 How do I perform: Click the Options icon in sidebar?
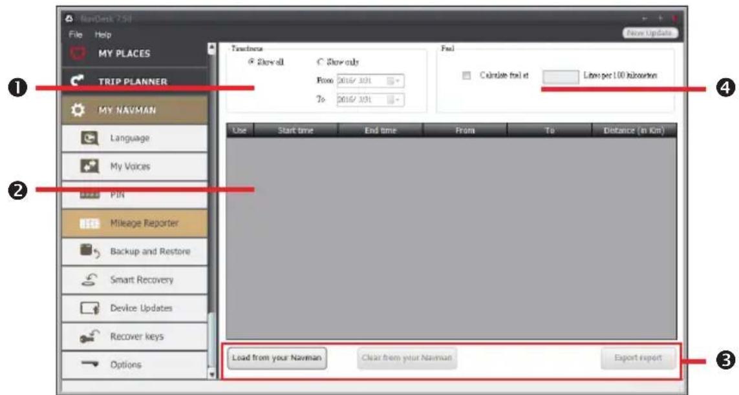pyautogui.click(x=90, y=364)
